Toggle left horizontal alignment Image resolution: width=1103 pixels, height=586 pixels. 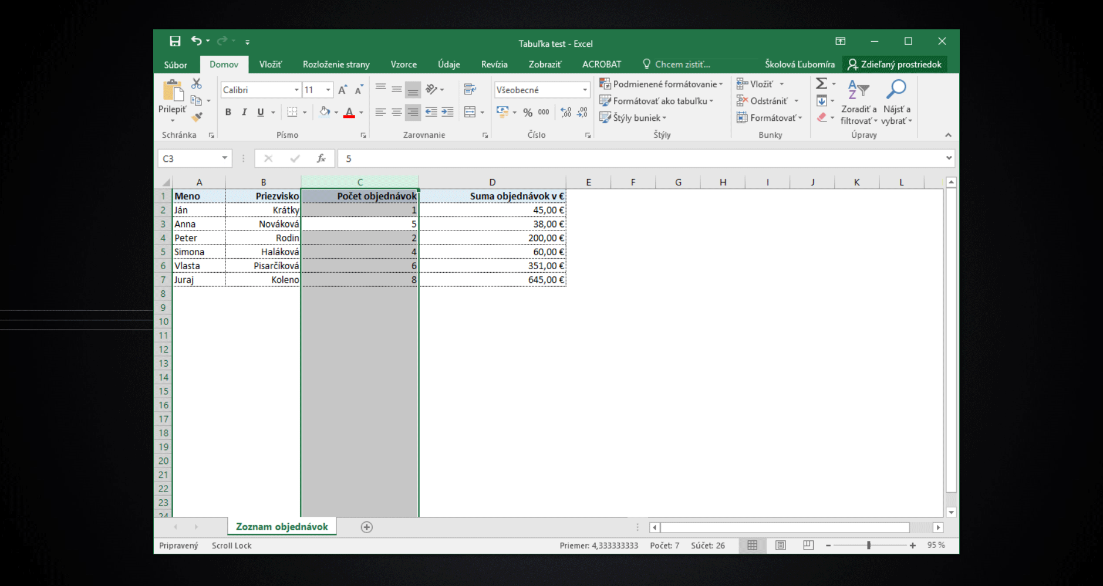coord(380,112)
